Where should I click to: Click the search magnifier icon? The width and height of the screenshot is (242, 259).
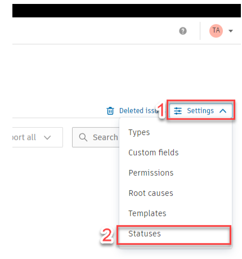(x=83, y=137)
